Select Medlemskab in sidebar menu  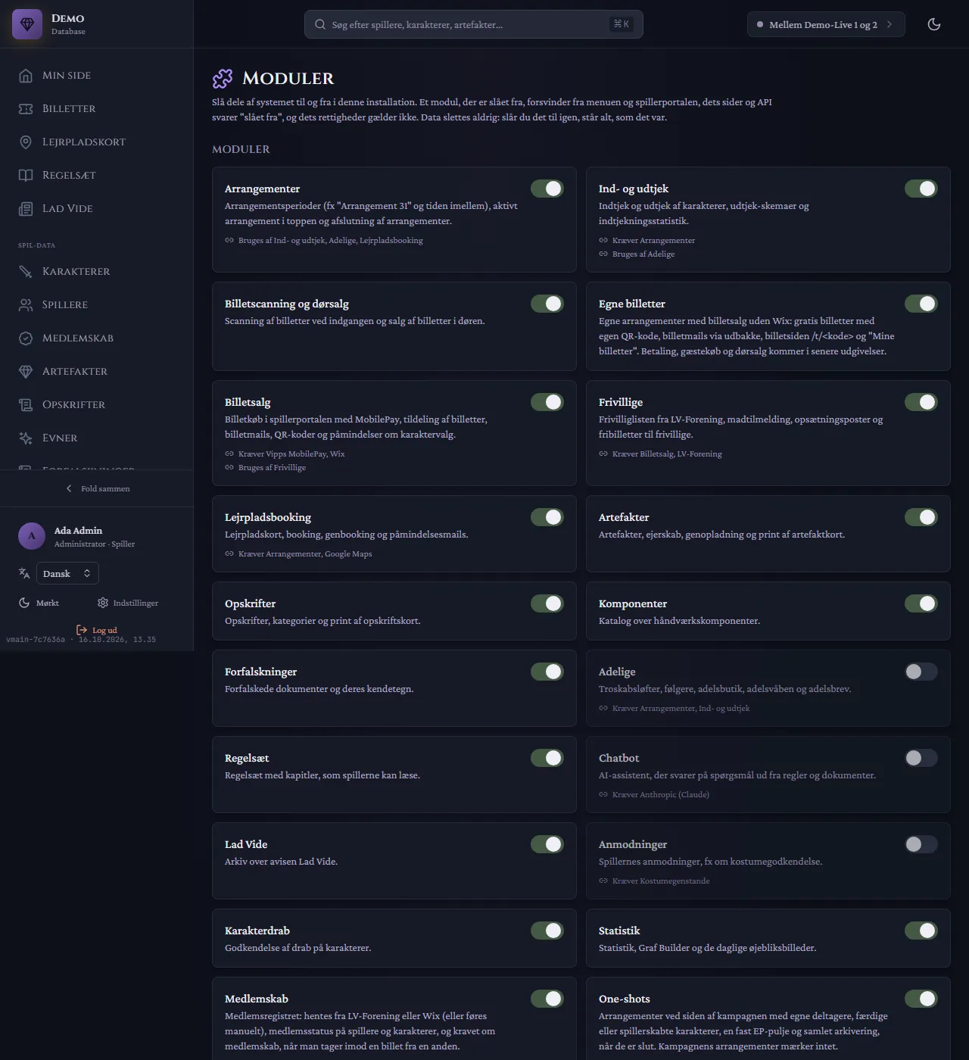tap(97, 338)
